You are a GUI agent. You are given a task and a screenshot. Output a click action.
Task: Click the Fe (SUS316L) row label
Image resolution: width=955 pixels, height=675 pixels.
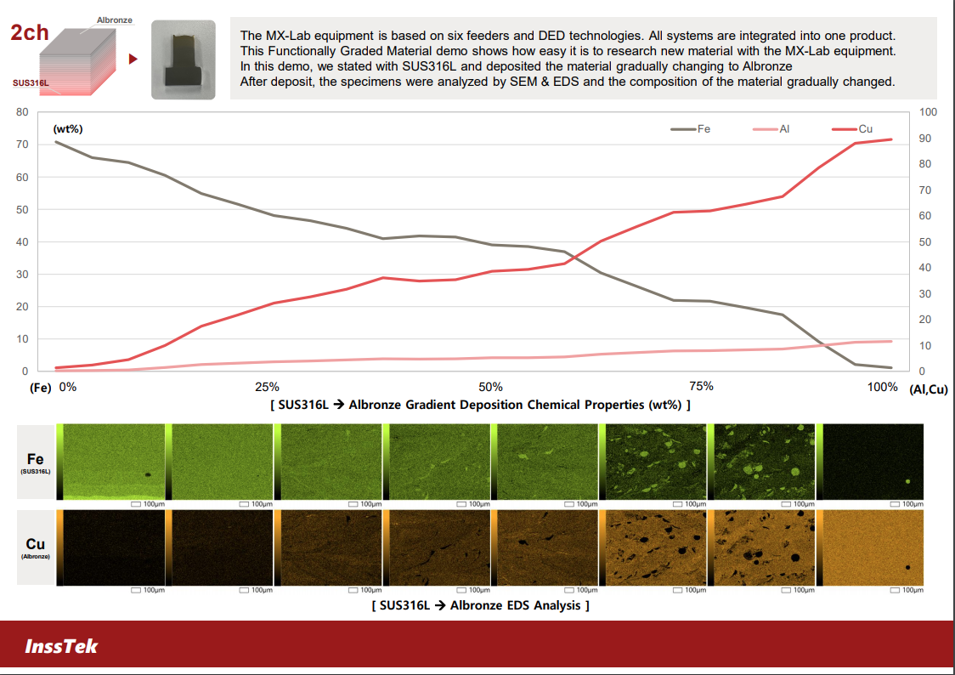pos(36,463)
